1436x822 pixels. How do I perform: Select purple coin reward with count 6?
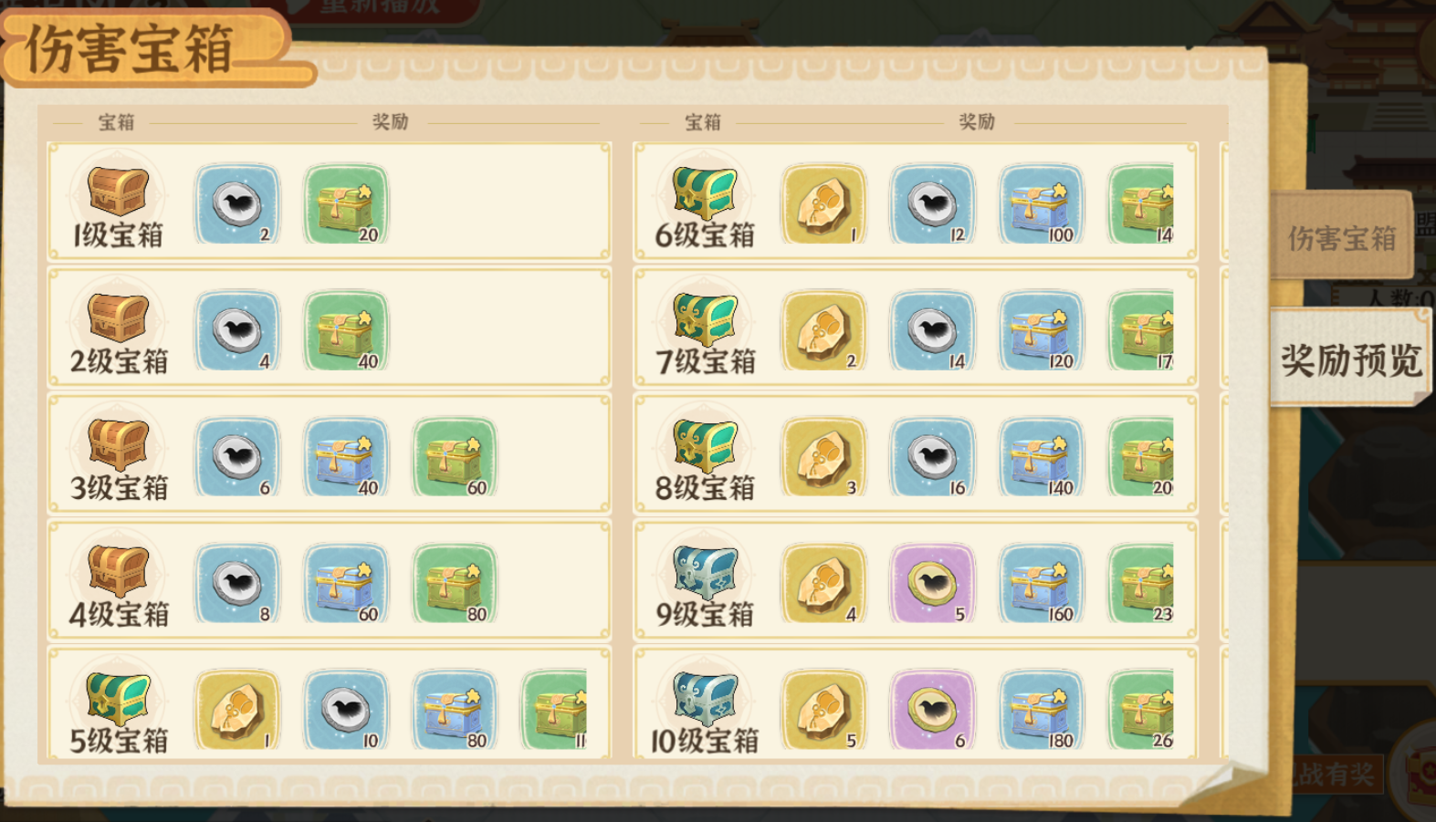coord(932,711)
